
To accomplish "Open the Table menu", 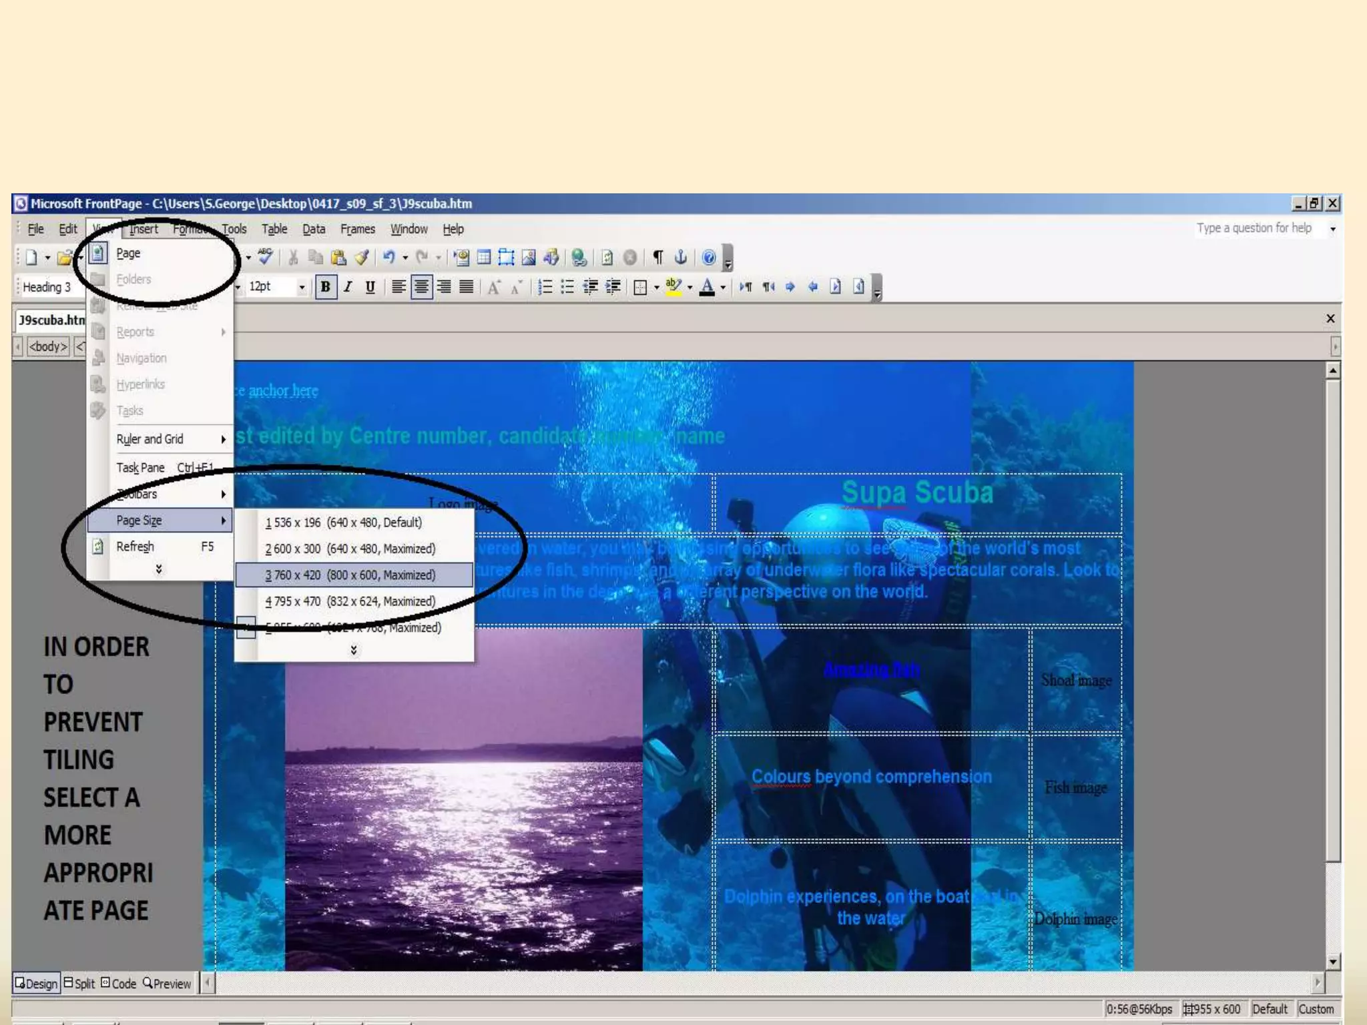I will coord(274,229).
